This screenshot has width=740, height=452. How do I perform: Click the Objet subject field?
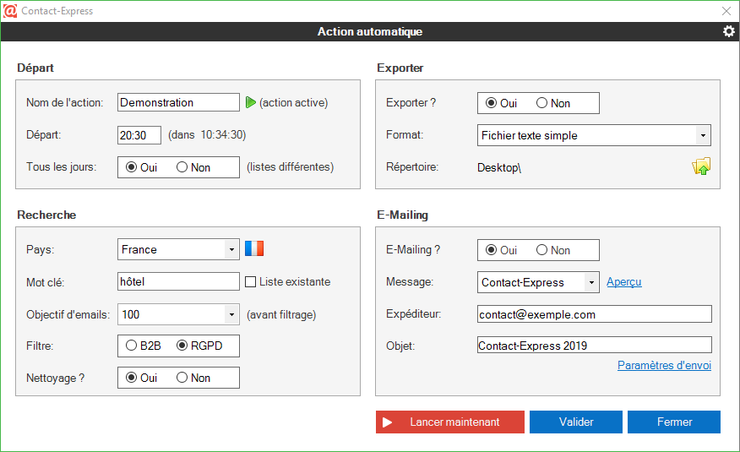click(x=595, y=346)
